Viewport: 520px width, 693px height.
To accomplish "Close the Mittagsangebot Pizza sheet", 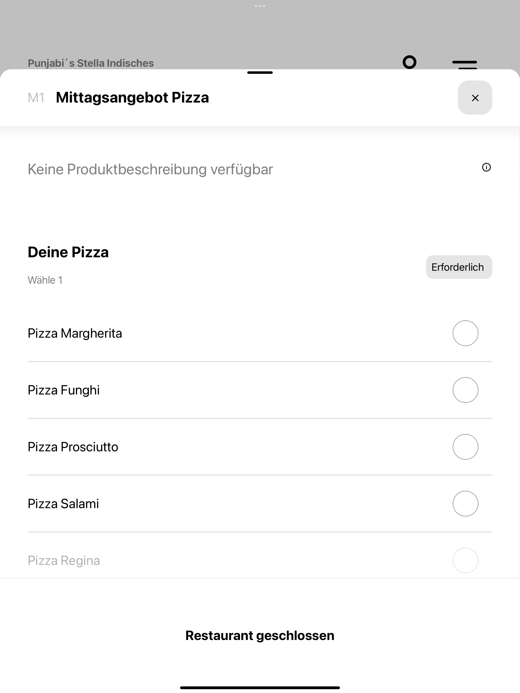I will (x=475, y=98).
